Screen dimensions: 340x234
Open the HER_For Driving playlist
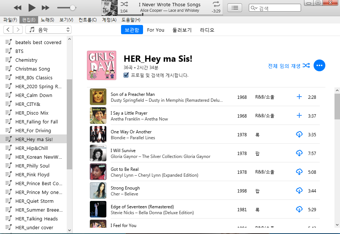pyautogui.click(x=33, y=130)
